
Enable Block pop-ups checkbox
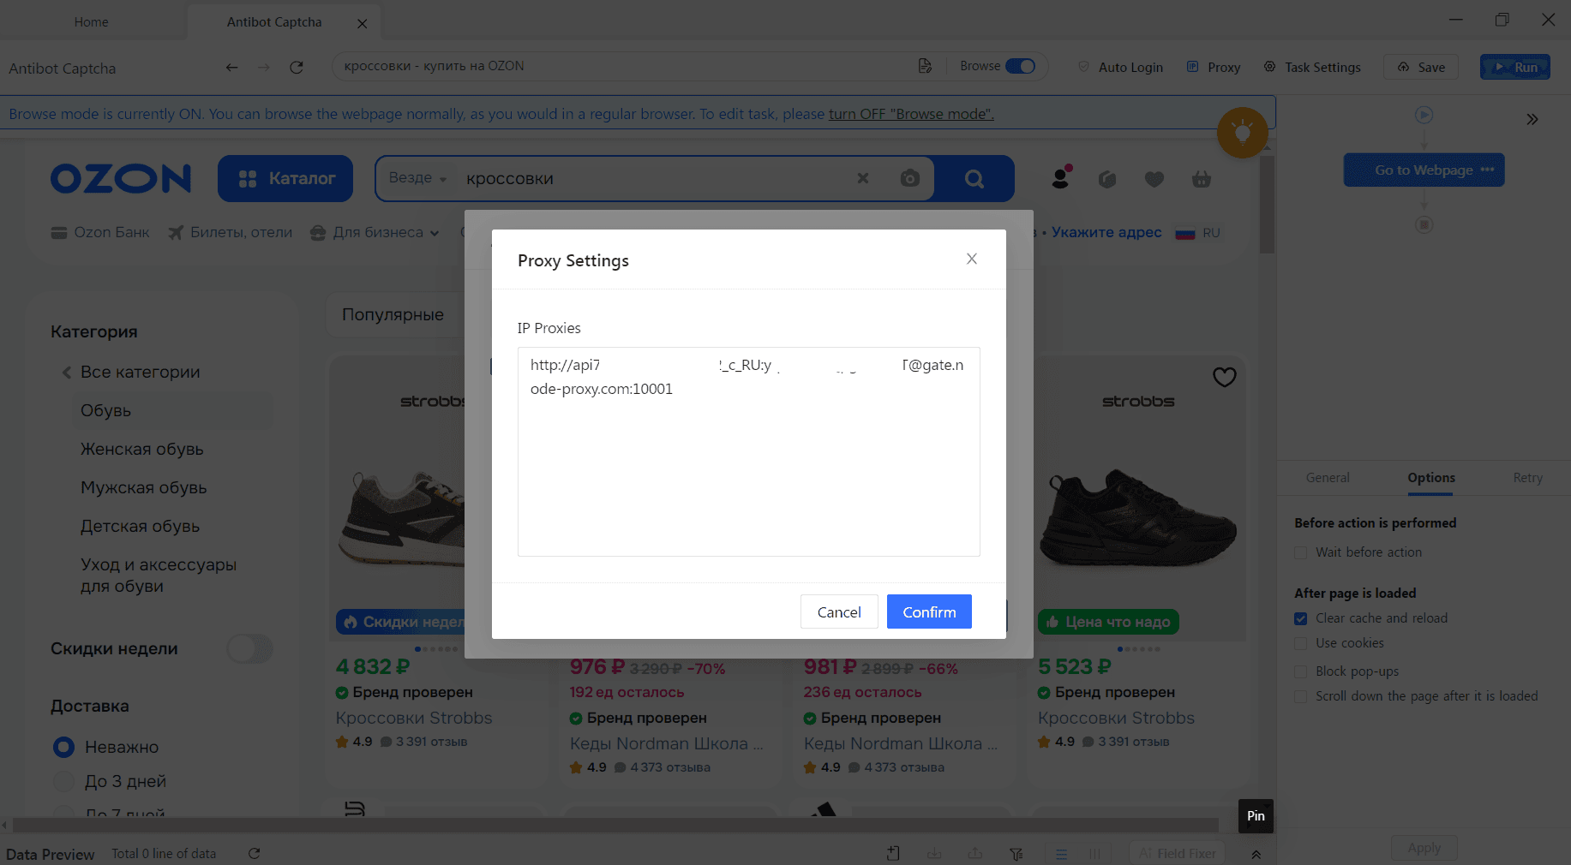1301,671
